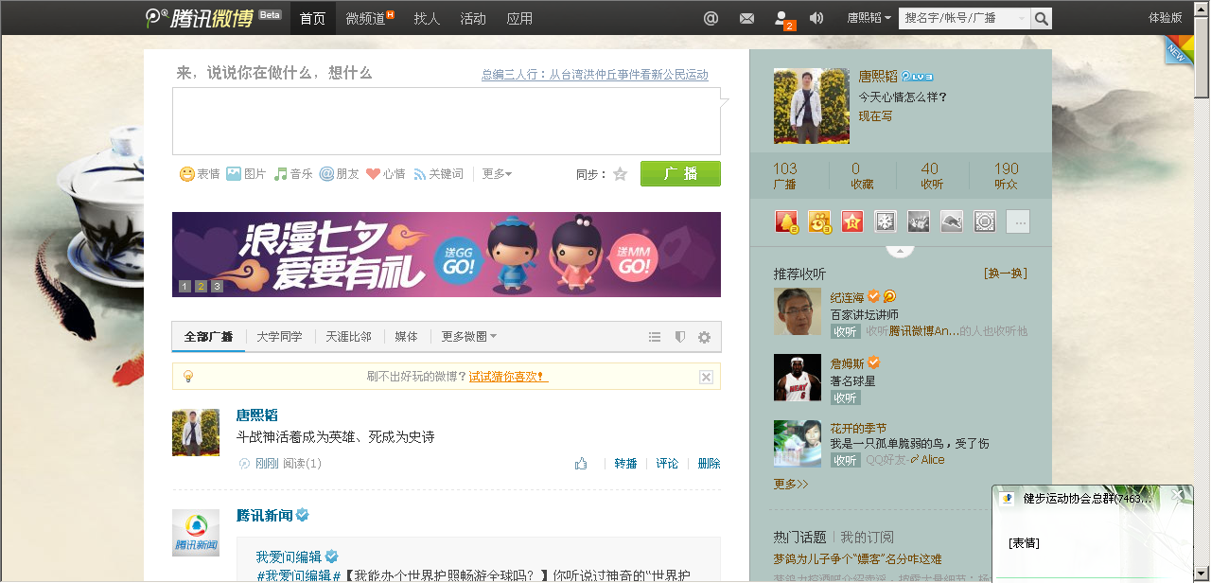Follow 詹姆斯 with the 收听 button
This screenshot has height=583, width=1211.
(x=845, y=398)
